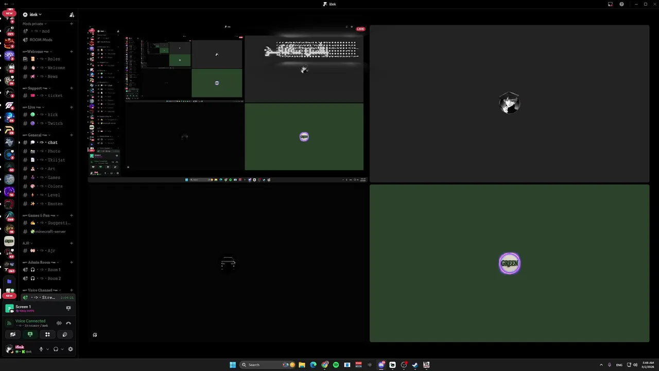The width and height of the screenshot is (659, 371).
Task: Pop out the stream via the corner icon
Action: [95, 335]
